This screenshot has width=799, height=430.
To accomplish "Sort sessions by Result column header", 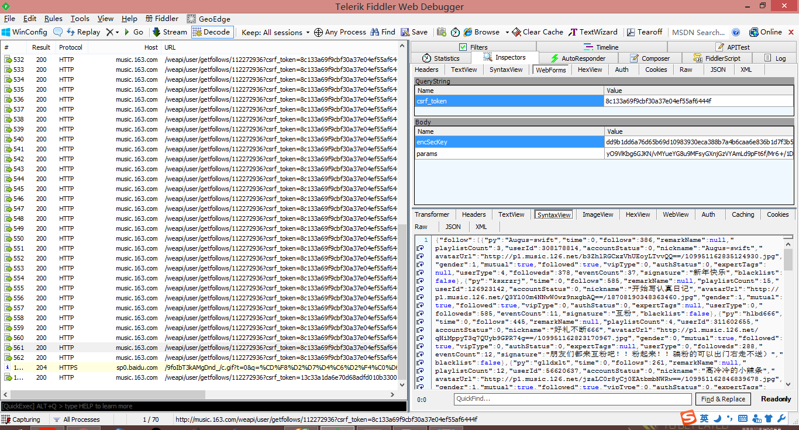I will pyautogui.click(x=41, y=47).
